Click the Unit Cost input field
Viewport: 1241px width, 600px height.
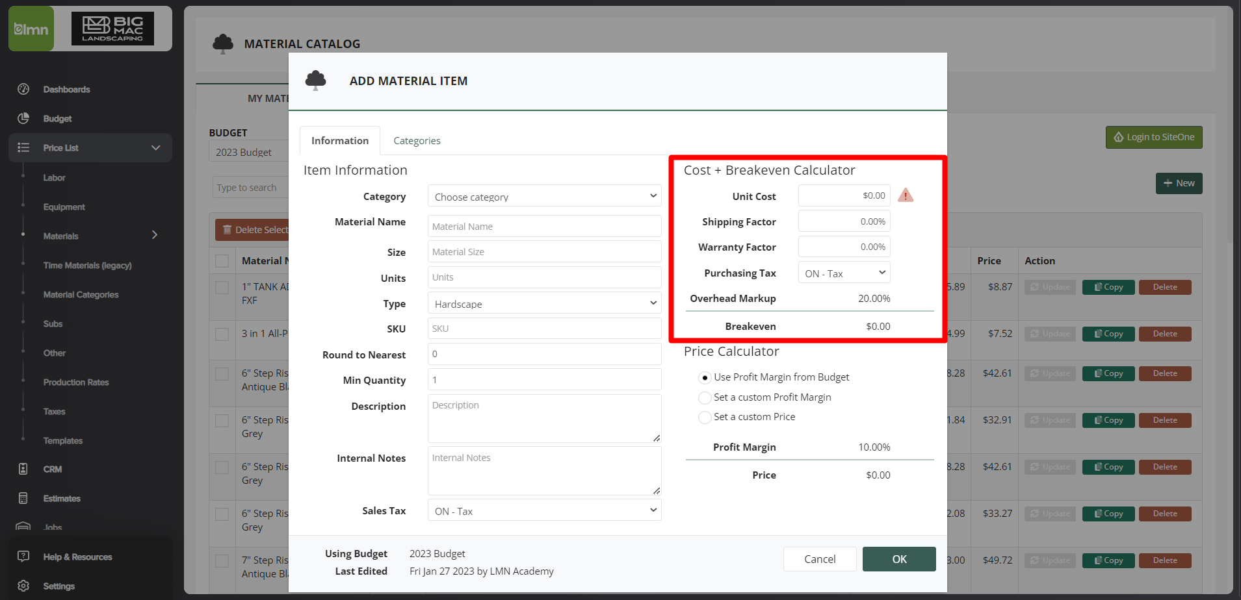click(x=844, y=195)
